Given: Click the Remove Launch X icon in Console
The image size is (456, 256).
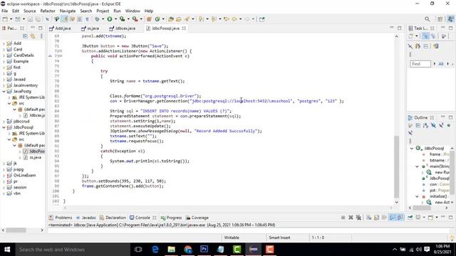Looking at the screenshot, I should 351,218.
